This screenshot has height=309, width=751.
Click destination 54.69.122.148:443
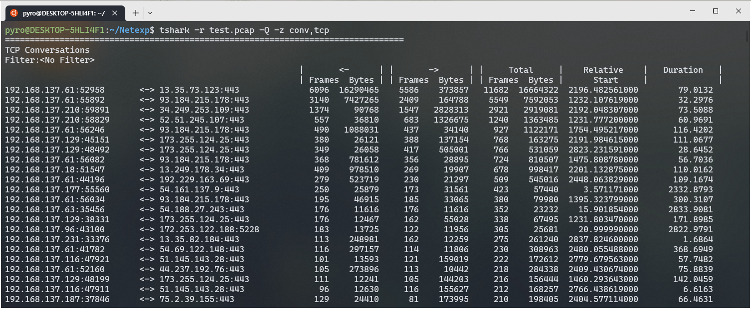point(202,249)
